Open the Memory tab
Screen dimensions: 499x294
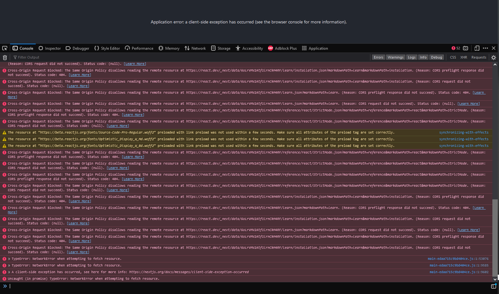pyautogui.click(x=169, y=48)
